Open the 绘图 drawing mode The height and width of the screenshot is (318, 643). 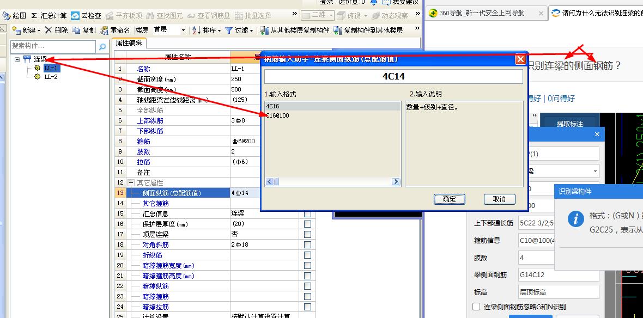coord(14,16)
